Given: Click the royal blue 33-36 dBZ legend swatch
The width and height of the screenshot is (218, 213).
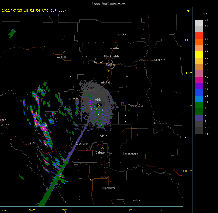Looking at the screenshot, I should coord(199,92).
